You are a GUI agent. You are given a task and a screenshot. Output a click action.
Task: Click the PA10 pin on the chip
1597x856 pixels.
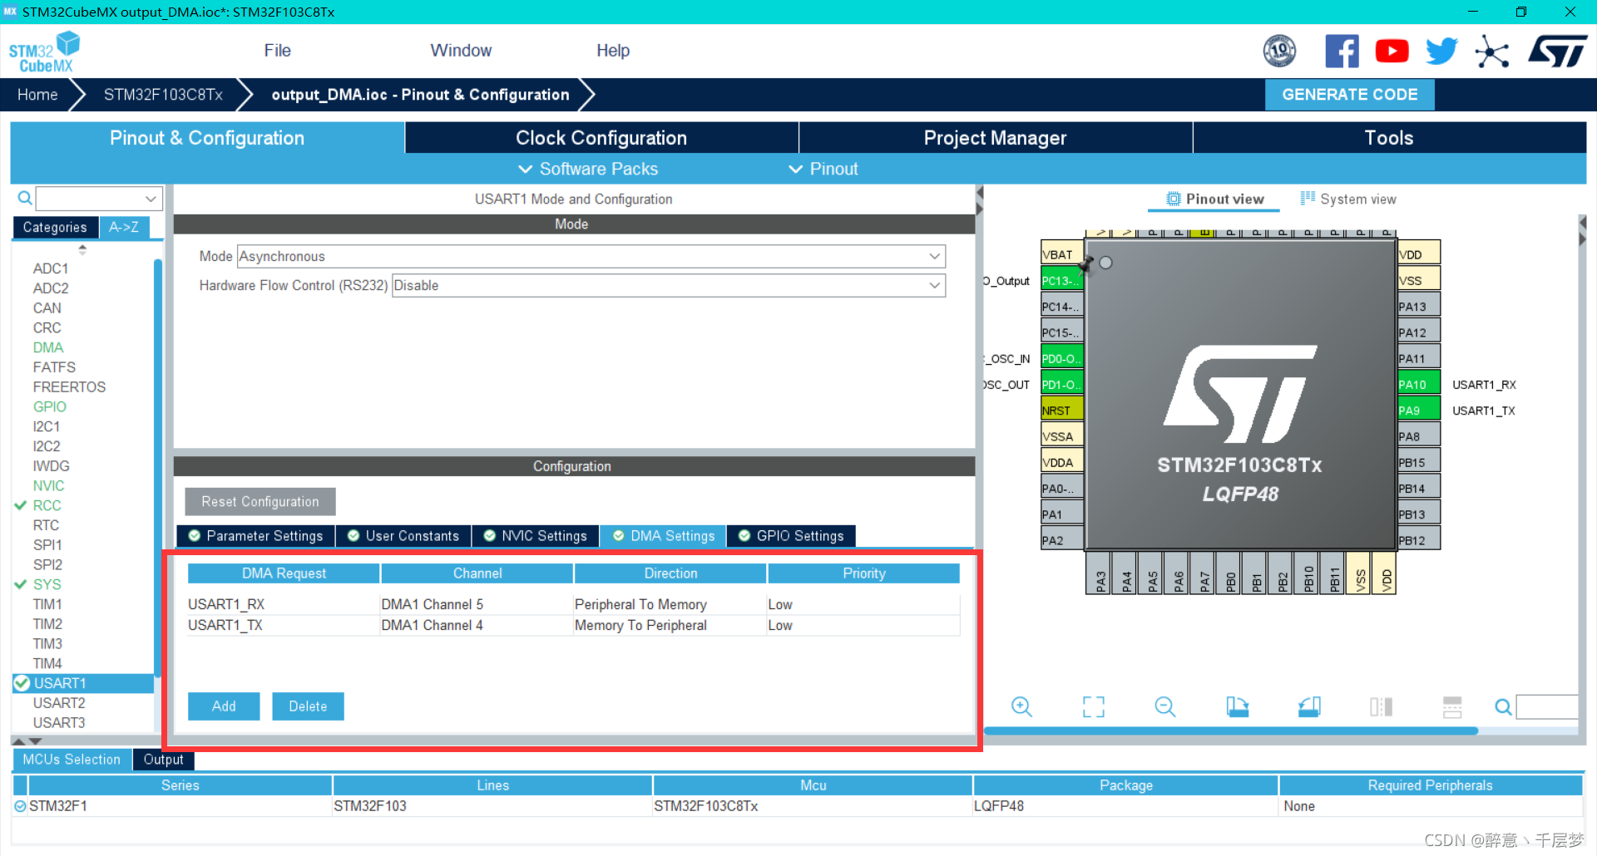[x=1419, y=384]
